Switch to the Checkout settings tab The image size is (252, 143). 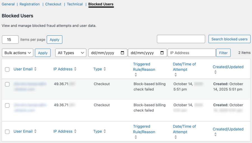pos(53,4)
